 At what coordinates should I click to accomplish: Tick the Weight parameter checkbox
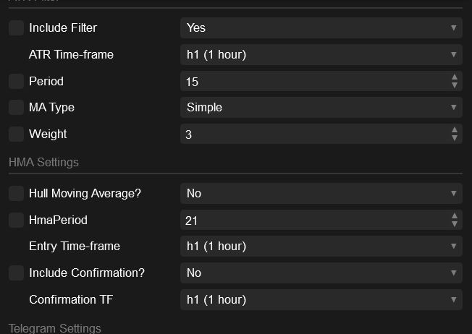click(16, 134)
